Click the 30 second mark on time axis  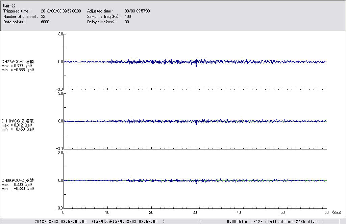pyautogui.click(x=195, y=213)
